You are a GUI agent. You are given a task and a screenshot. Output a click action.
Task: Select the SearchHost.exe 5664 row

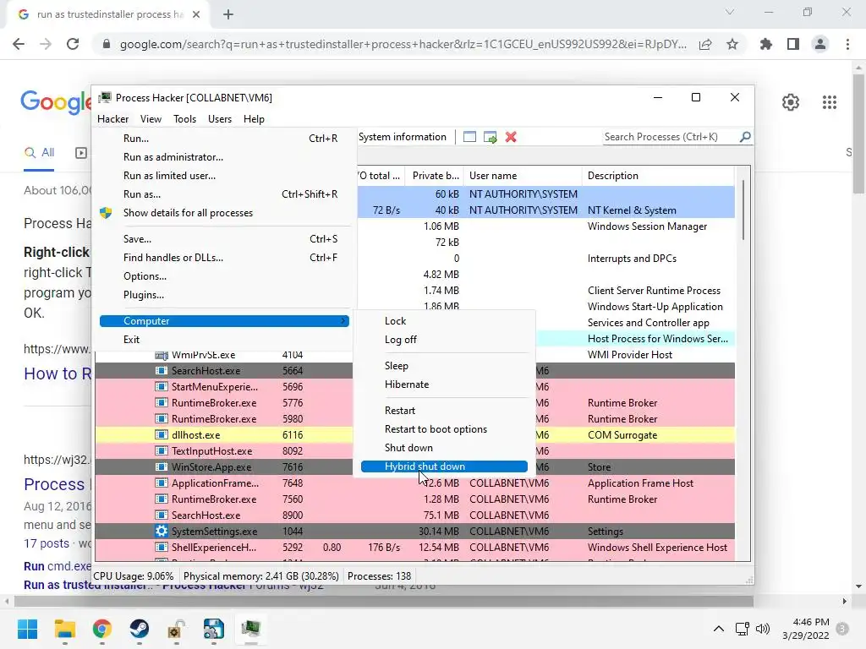(x=414, y=371)
